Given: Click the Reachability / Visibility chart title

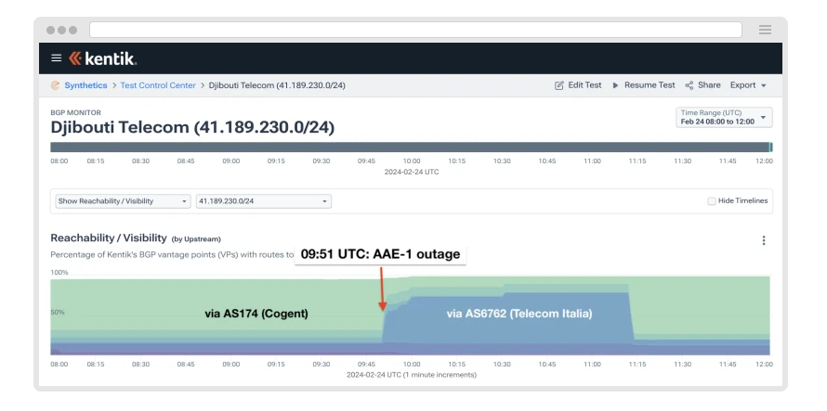Looking at the screenshot, I should pos(109,238).
